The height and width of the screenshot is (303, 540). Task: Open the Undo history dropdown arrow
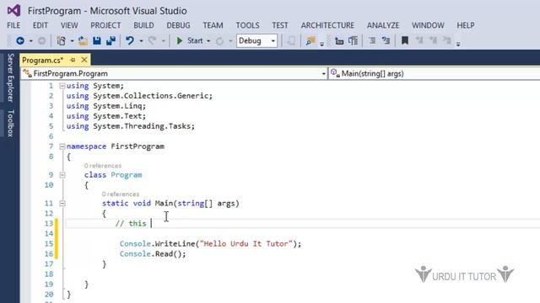(x=141, y=41)
